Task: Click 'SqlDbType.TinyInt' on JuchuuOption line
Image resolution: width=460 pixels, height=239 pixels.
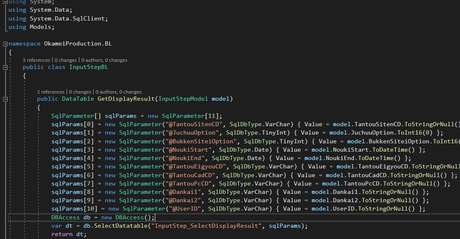Action: pos(256,132)
